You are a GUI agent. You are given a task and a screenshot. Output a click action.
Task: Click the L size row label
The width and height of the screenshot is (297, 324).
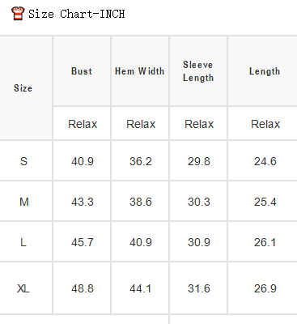[x=23, y=242]
